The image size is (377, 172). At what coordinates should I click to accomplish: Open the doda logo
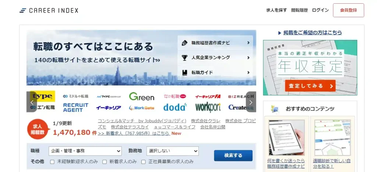pyautogui.click(x=175, y=107)
